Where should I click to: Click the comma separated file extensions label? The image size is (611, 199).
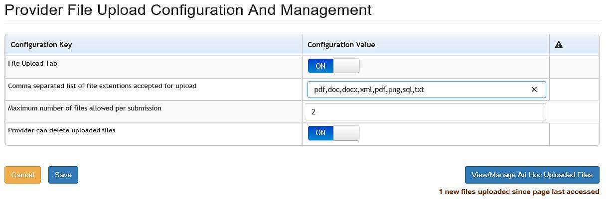(x=102, y=86)
